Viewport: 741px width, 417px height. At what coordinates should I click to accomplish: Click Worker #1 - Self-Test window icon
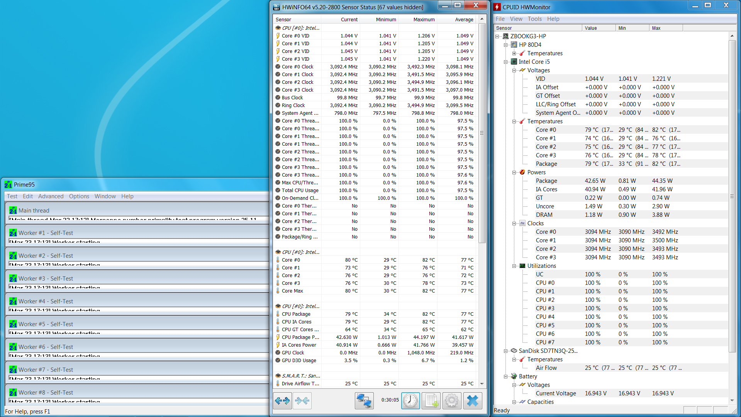click(13, 233)
